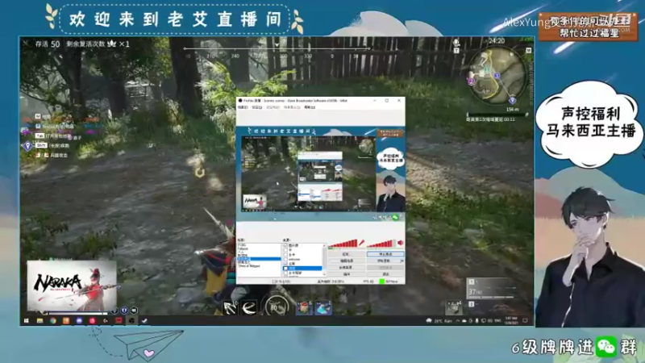Expand the arrow beside the OBS start recording button
The image size is (645, 363).
click(402, 261)
